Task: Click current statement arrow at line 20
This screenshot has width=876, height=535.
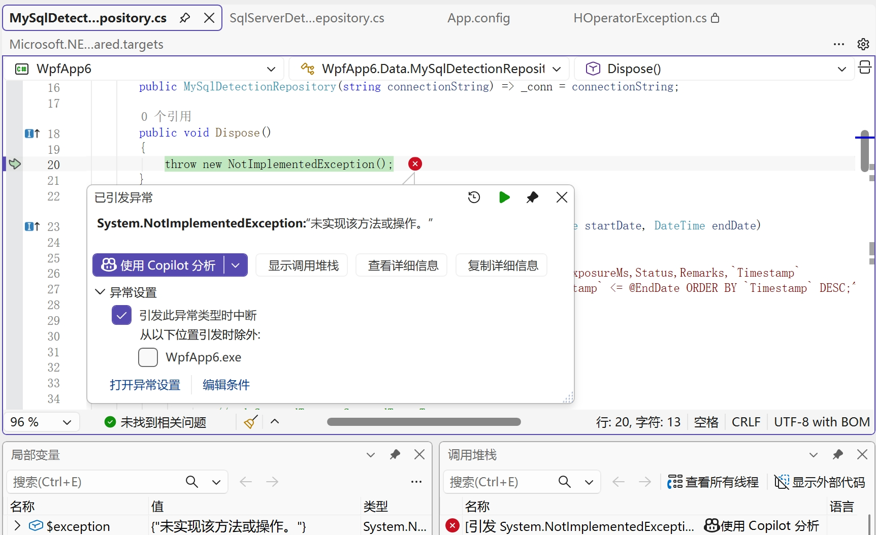Action: point(15,164)
